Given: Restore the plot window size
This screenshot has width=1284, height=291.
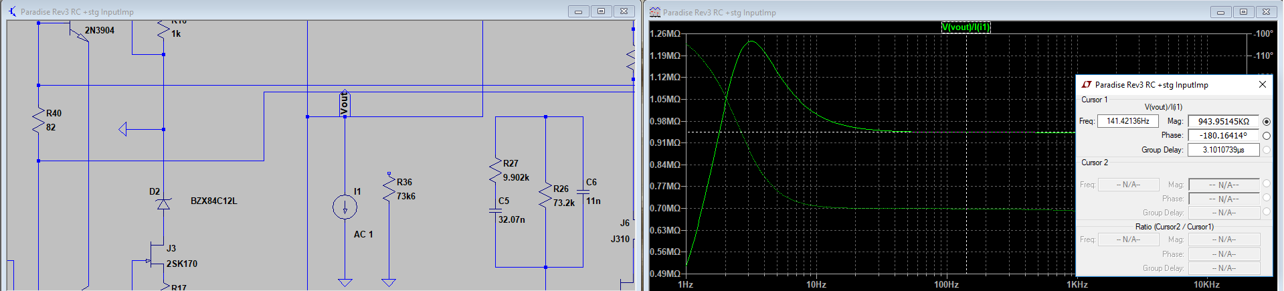Looking at the screenshot, I should (1244, 12).
